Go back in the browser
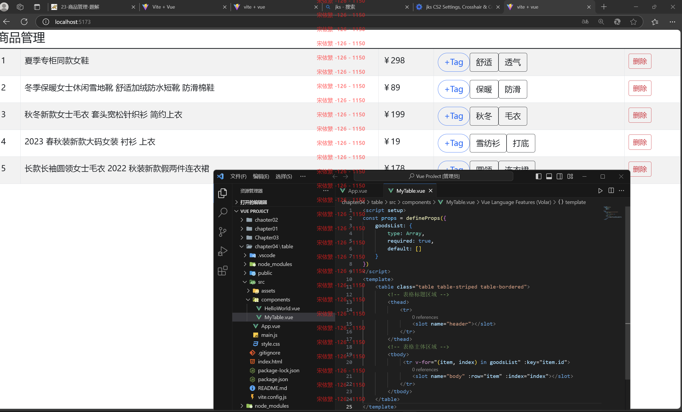The image size is (682, 412). (x=6, y=21)
